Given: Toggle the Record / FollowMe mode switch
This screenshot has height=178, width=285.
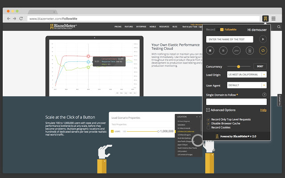Looking at the screenshot, I should (220, 30).
